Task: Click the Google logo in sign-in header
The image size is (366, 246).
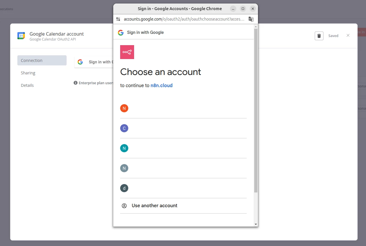Action: (121, 32)
